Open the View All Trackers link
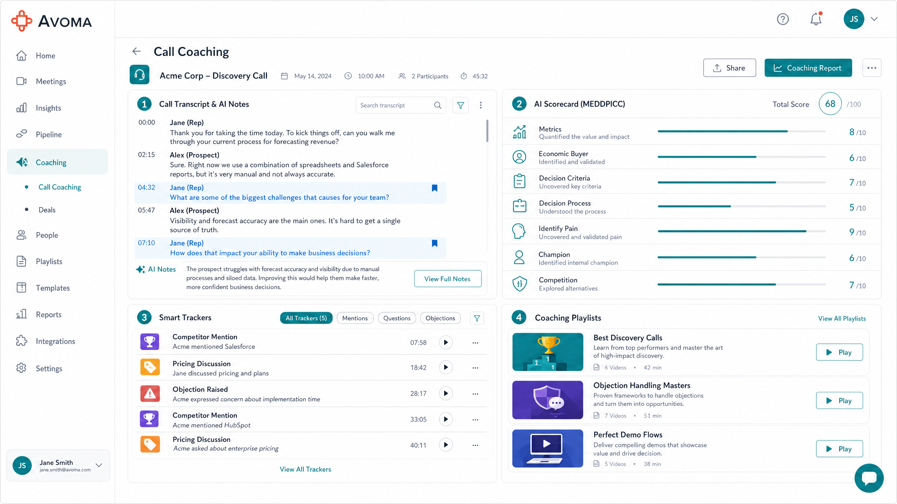The width and height of the screenshot is (897, 504). pyautogui.click(x=305, y=469)
